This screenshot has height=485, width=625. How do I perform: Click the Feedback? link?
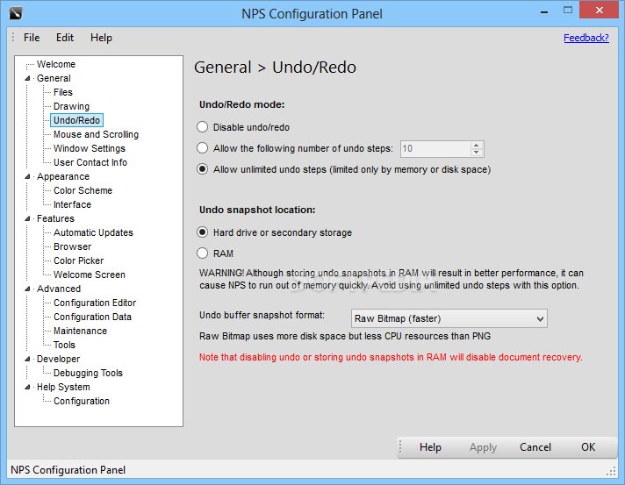[586, 38]
